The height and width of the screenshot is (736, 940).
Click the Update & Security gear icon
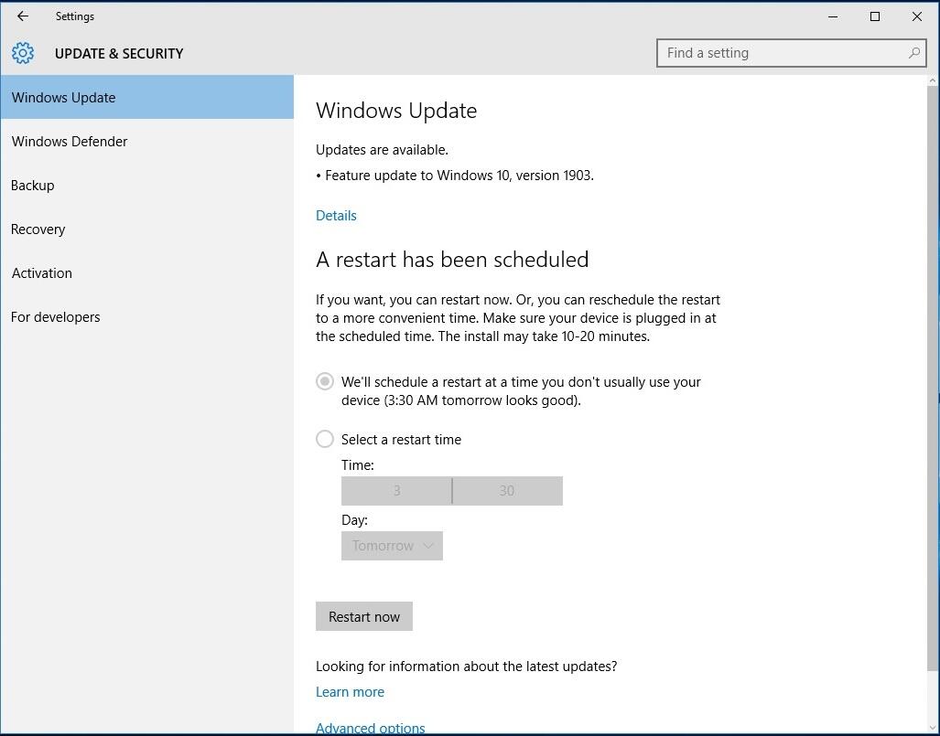coord(23,53)
